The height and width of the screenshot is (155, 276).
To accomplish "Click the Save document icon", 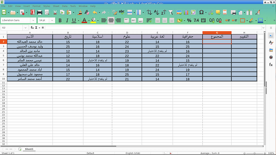I will tap(22, 12).
